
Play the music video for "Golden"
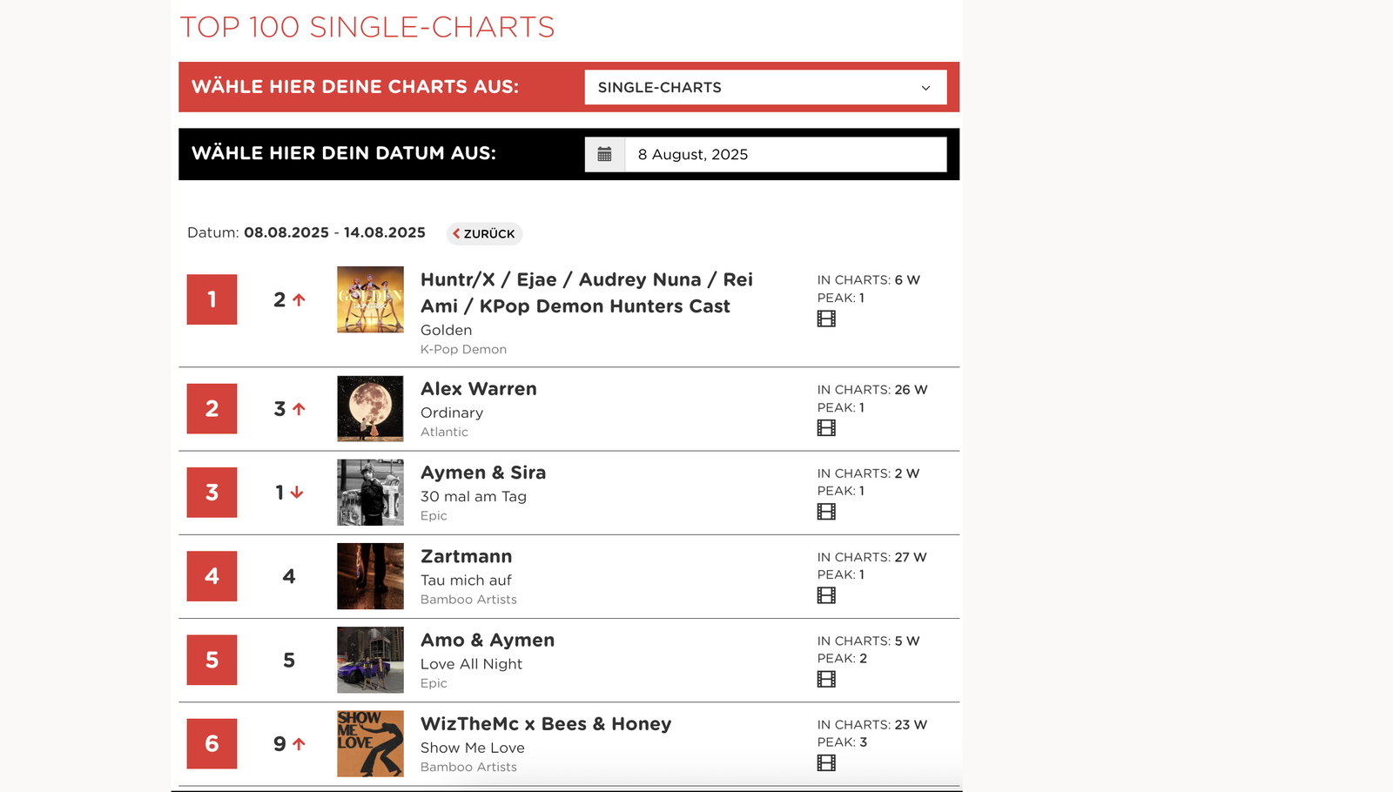[825, 318]
